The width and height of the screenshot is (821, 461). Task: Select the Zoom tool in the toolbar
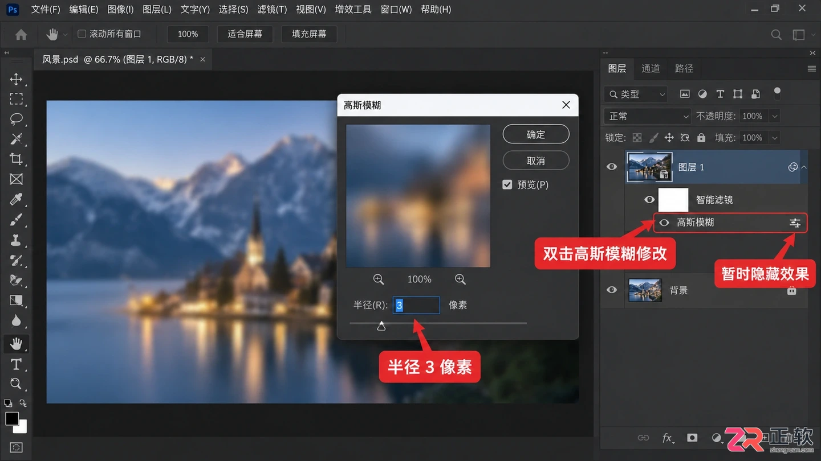point(16,384)
